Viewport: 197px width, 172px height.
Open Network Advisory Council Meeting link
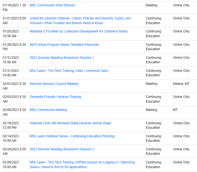pyautogui.click(x=54, y=84)
